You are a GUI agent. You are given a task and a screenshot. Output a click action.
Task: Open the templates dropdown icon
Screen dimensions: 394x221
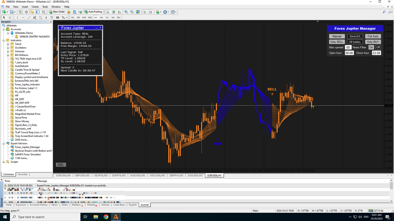[x=173, y=12]
